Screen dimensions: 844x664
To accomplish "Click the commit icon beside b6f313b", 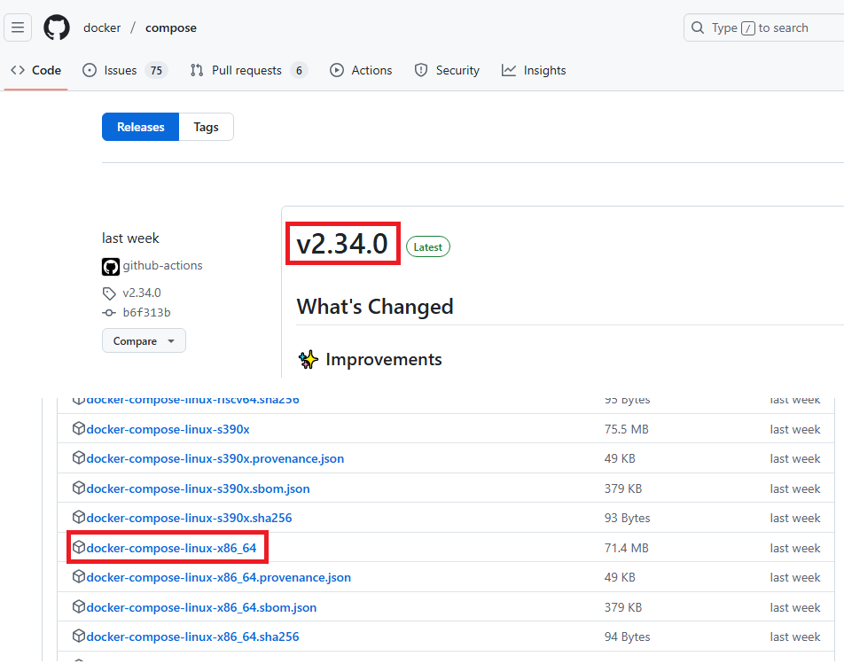I will [109, 313].
